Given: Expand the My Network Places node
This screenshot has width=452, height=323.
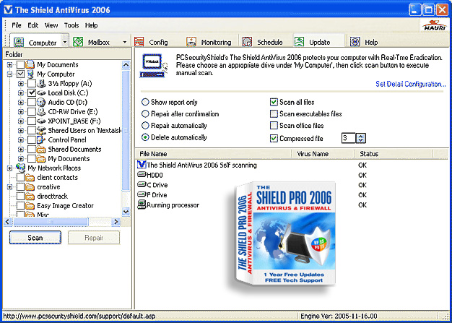Looking at the screenshot, I should (x=10, y=168).
